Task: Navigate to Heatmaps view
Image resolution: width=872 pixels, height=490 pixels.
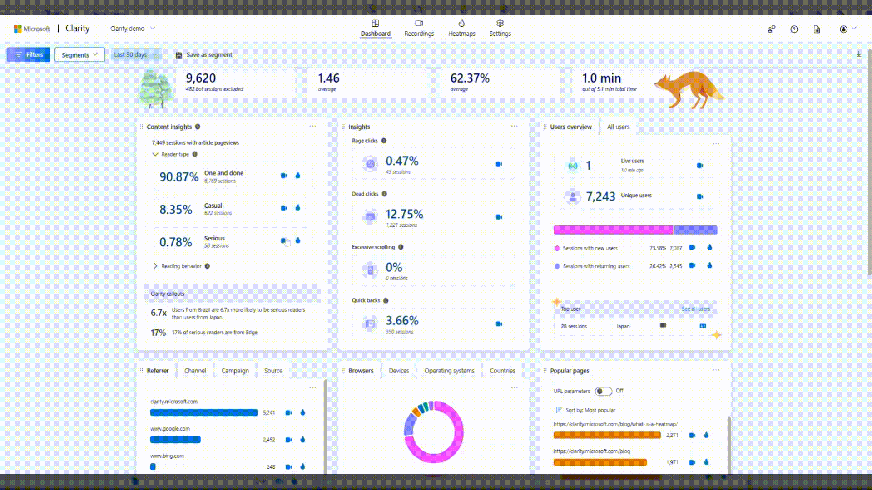Action: (x=461, y=28)
